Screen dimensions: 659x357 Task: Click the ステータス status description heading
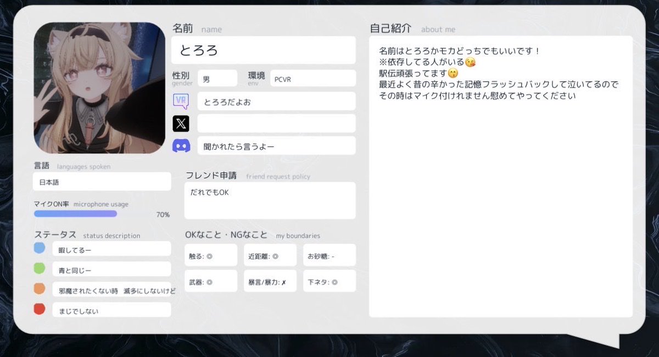coord(87,235)
